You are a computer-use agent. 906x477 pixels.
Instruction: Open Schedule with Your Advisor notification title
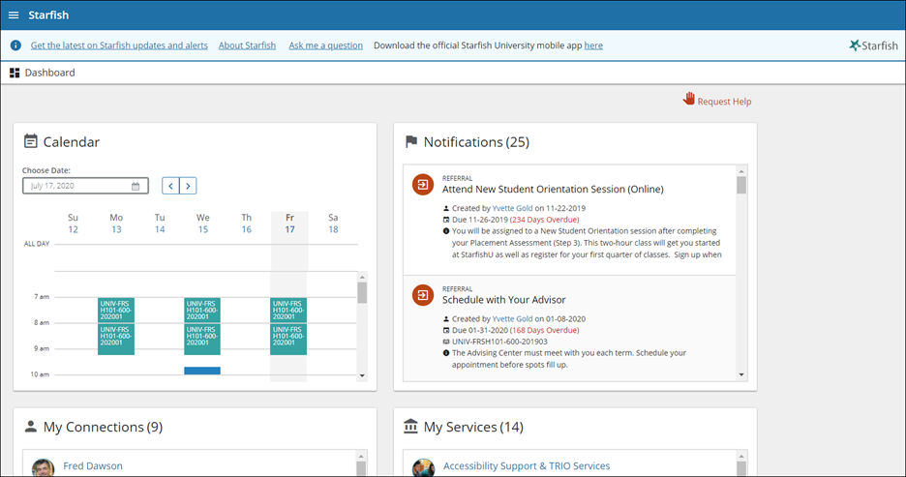[504, 300]
